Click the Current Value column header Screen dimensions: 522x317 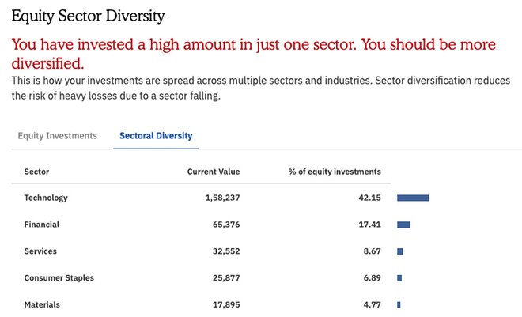coord(214,172)
